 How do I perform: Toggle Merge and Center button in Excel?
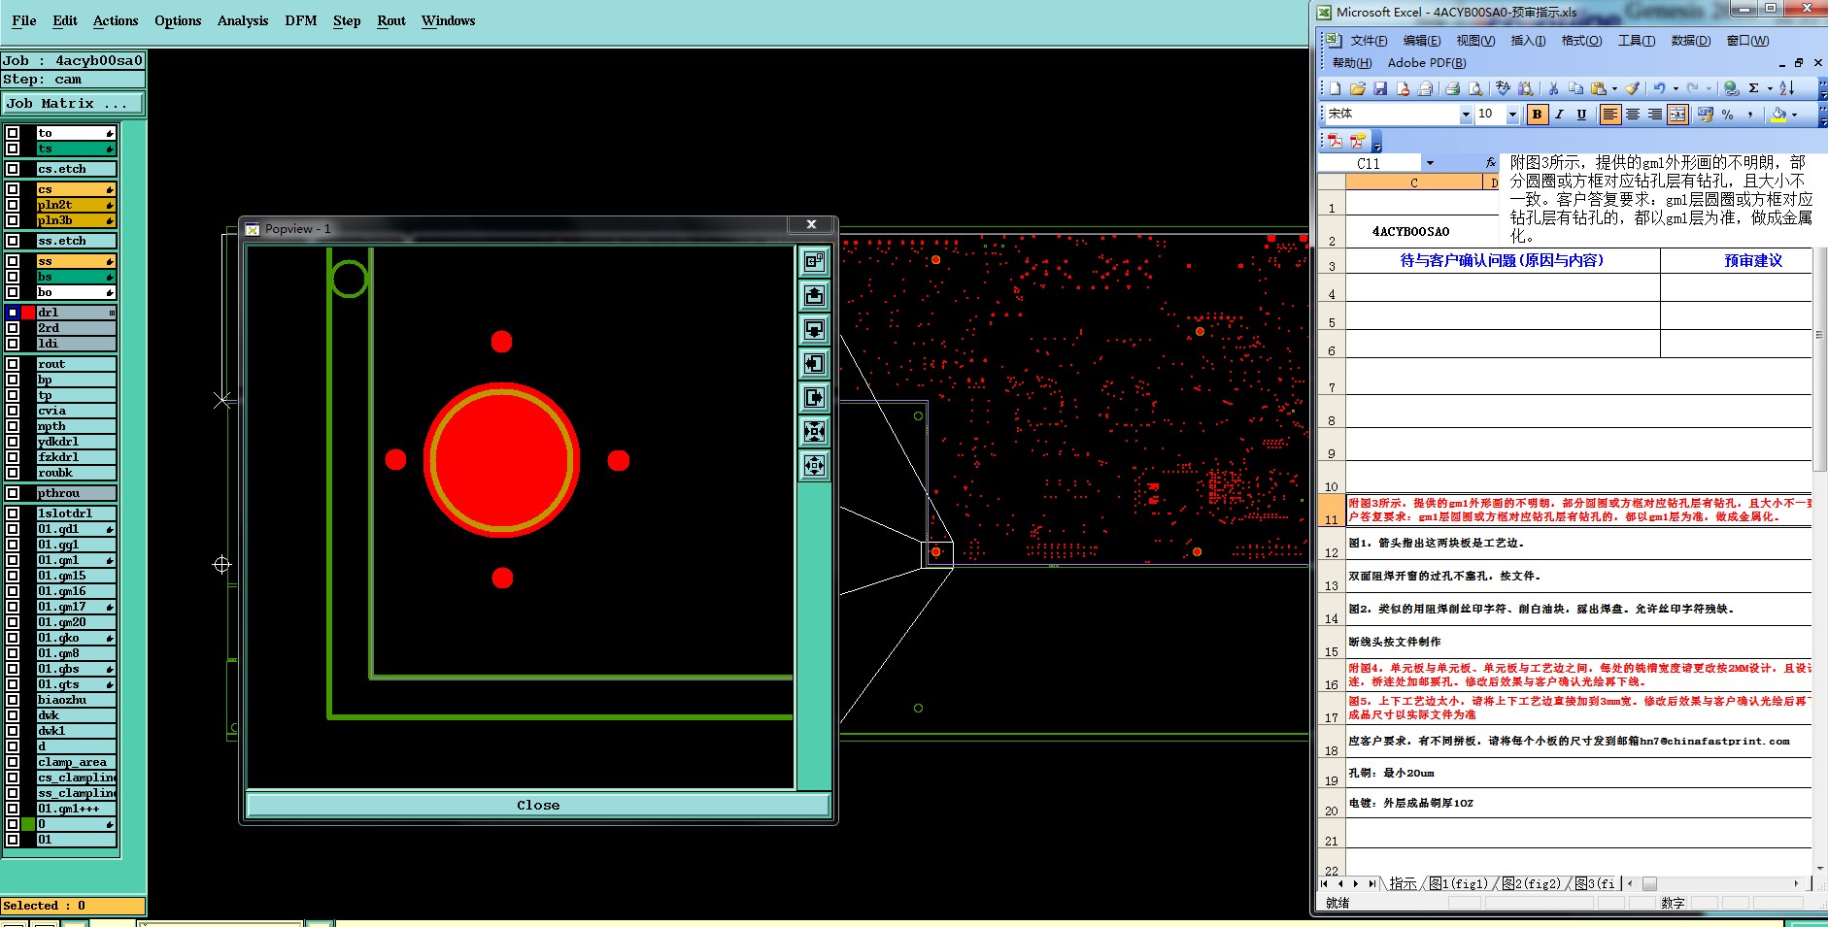(1677, 115)
